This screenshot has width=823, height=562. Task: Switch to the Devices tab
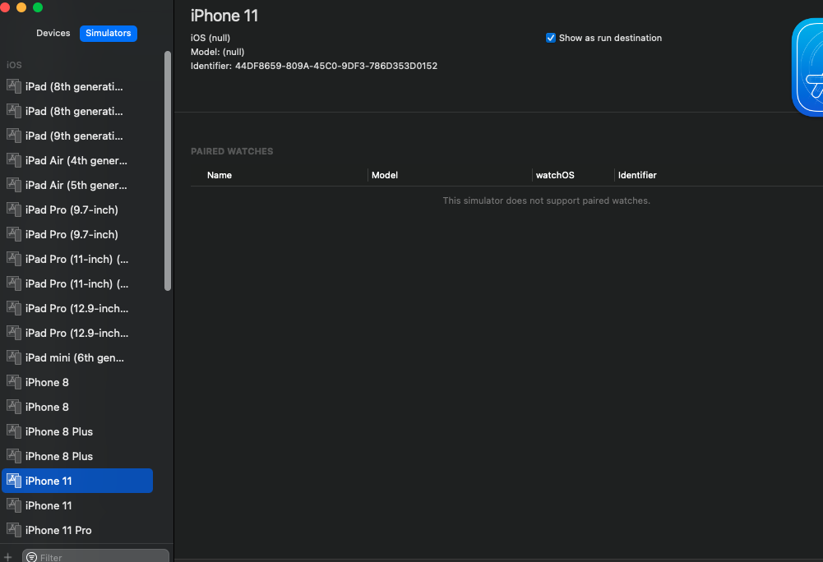coord(53,34)
